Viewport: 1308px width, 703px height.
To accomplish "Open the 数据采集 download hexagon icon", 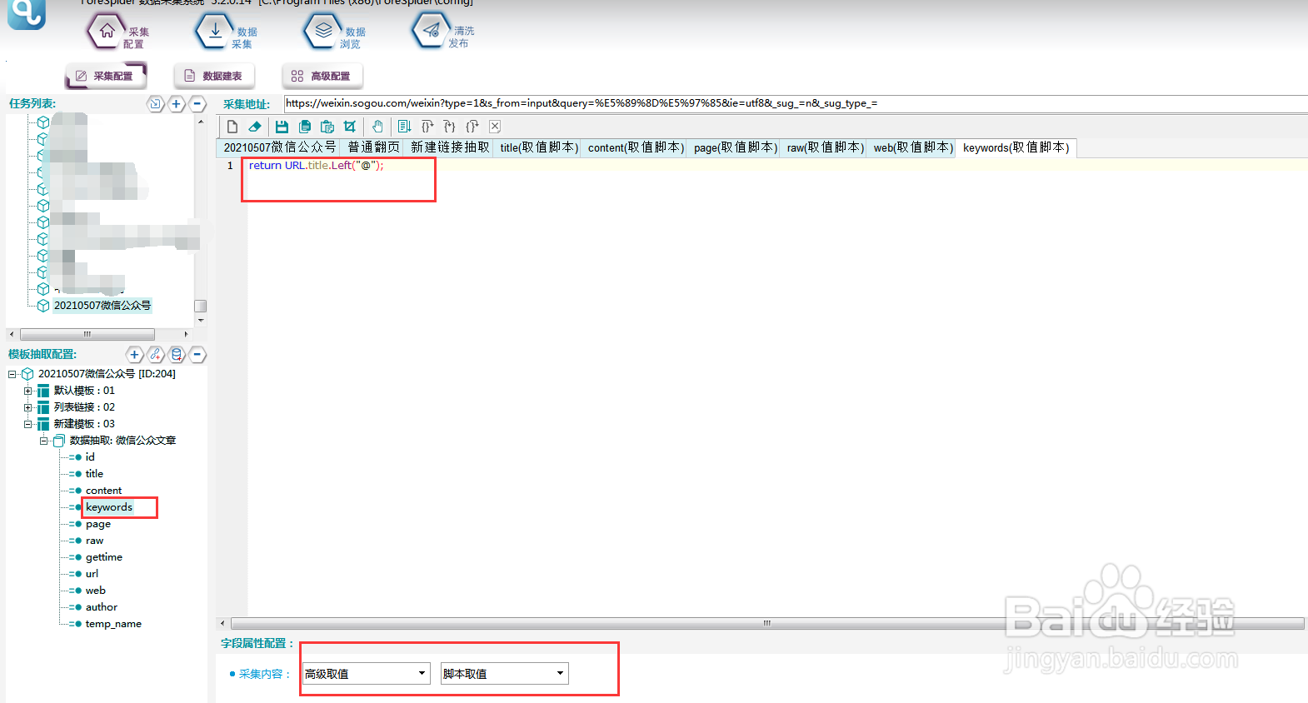I will pyautogui.click(x=215, y=31).
